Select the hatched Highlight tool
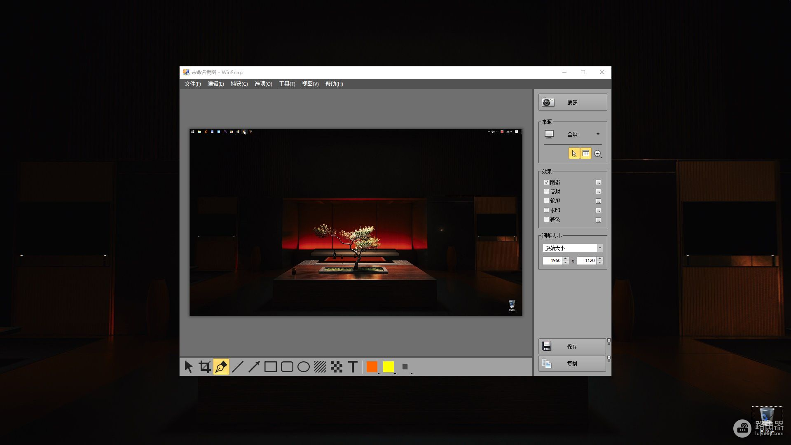 click(320, 367)
